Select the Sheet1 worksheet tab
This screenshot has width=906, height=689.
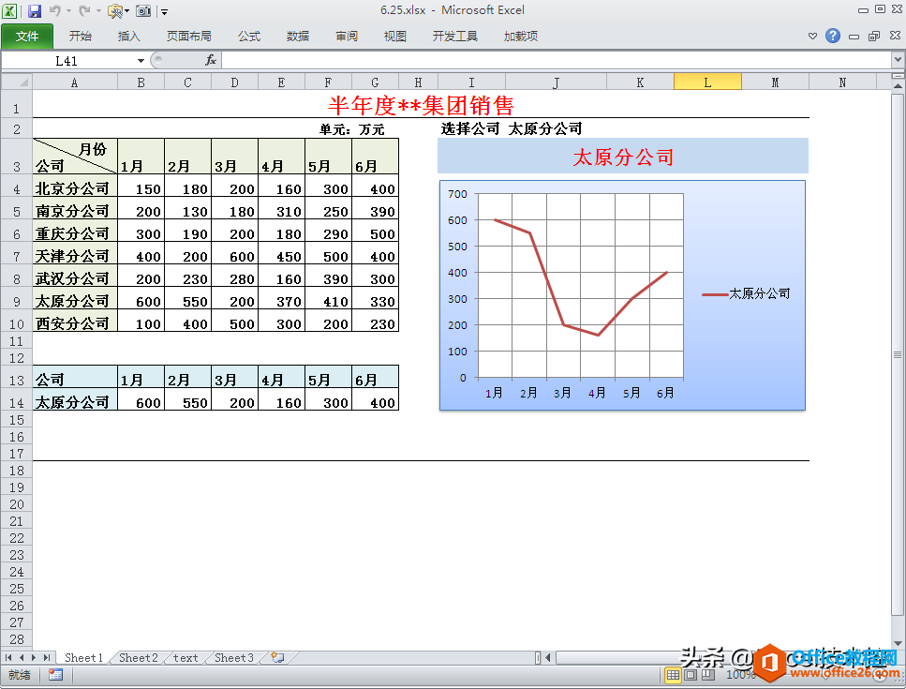coord(83,657)
